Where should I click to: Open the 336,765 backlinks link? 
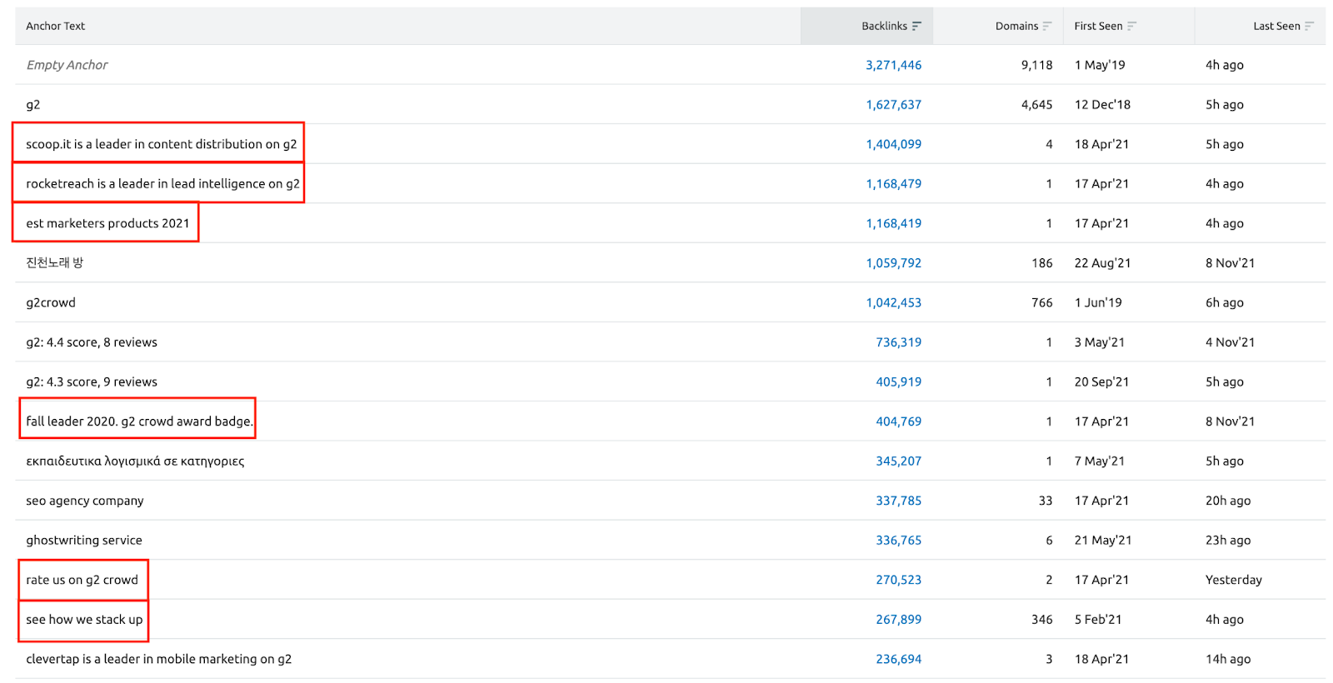coord(898,540)
